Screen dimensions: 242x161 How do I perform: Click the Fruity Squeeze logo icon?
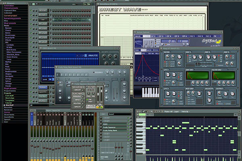pos(96,106)
